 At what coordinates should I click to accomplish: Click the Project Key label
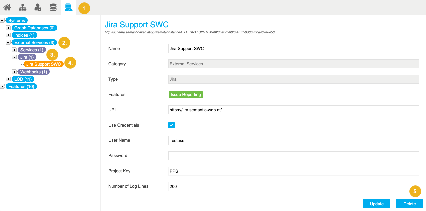[119, 171]
